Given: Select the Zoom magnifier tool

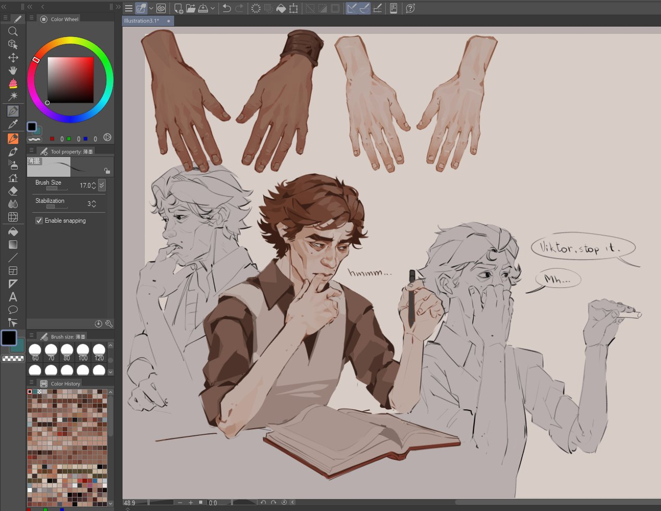Looking at the screenshot, I should click(x=13, y=32).
